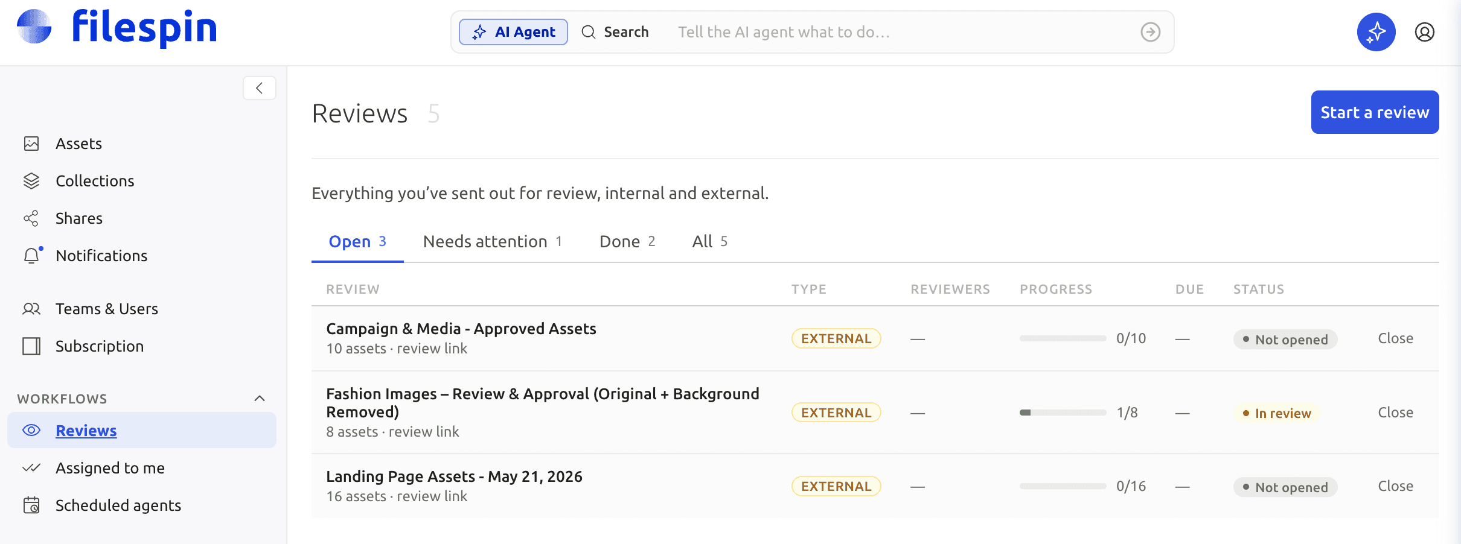Close the Campaign & Media review

click(1396, 338)
